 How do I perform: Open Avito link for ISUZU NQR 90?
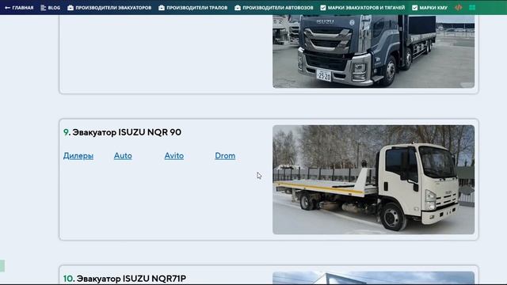click(x=174, y=156)
